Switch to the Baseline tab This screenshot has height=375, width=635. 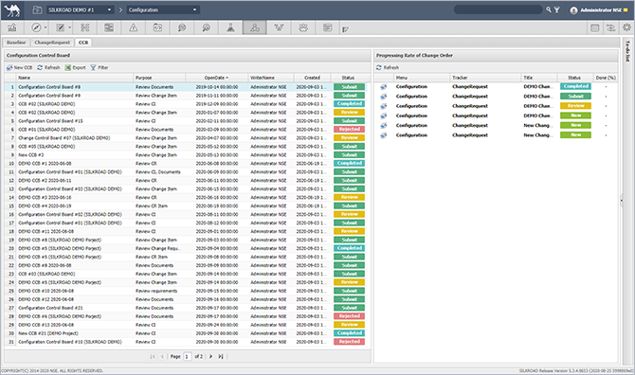[16, 43]
